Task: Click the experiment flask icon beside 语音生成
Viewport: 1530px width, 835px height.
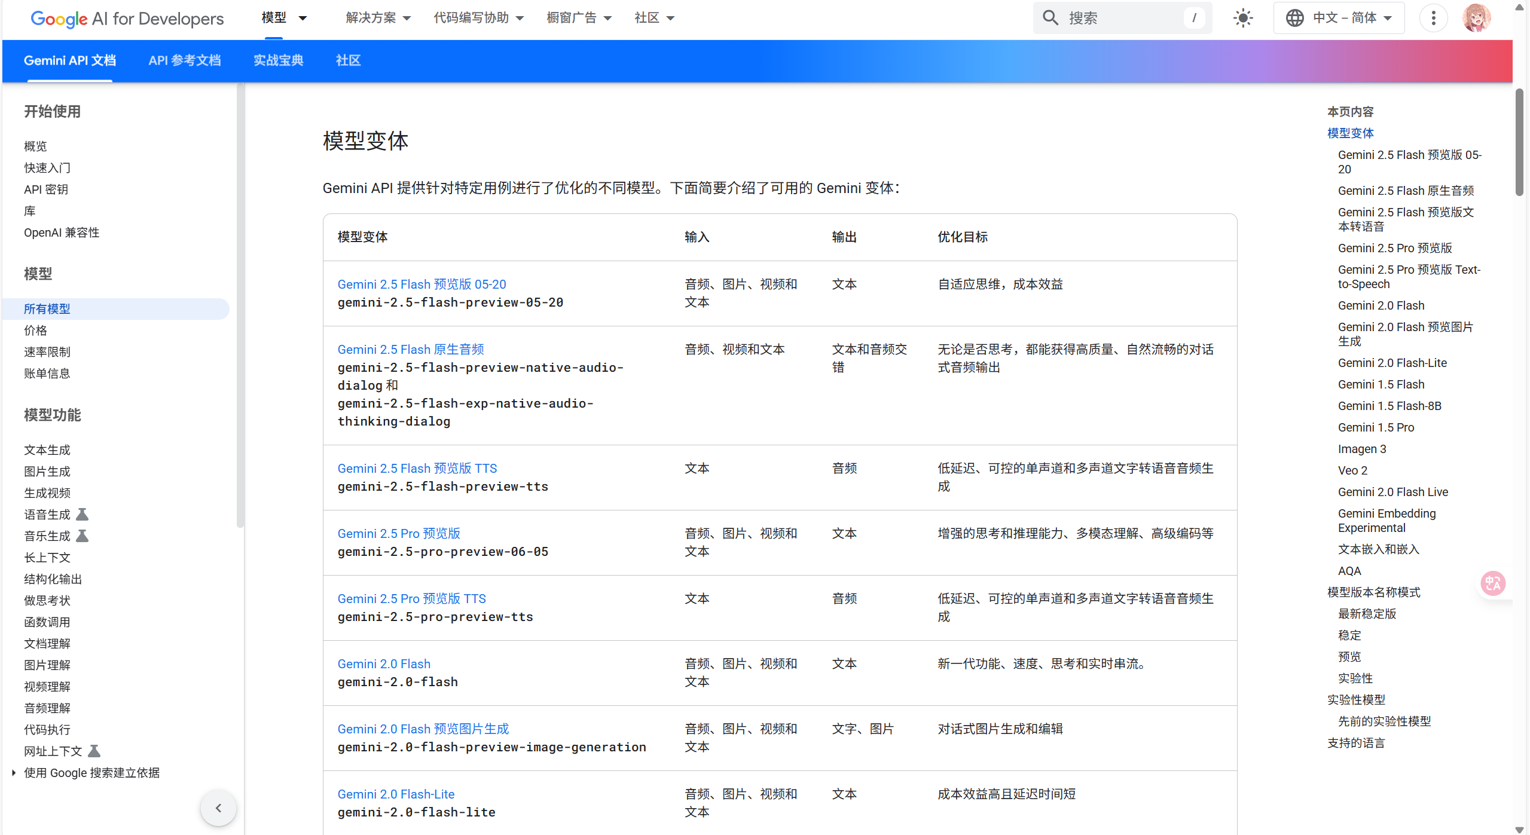Action: point(83,513)
